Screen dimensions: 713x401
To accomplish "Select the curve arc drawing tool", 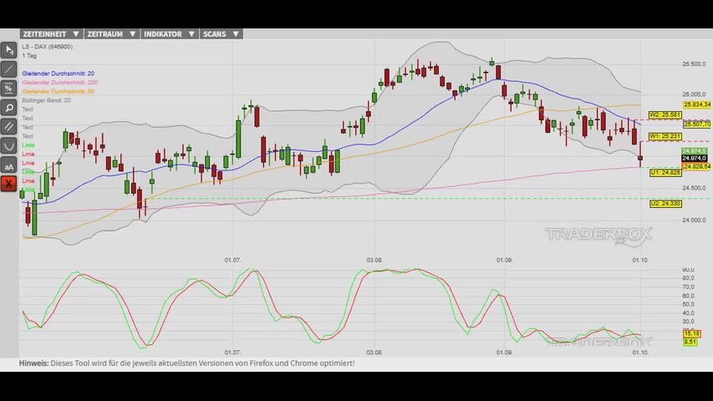I will [x=8, y=146].
